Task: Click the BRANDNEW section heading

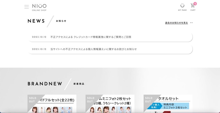Action: point(45,84)
